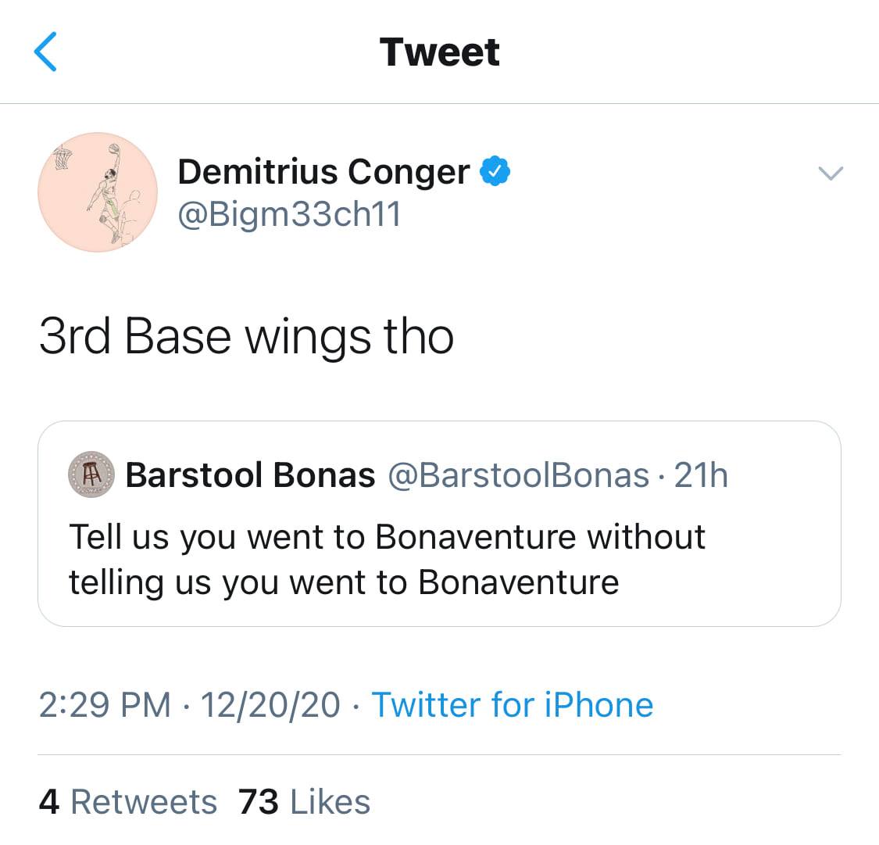
Task: Click the 21h quoted tweet timestamp
Action: 701,474
